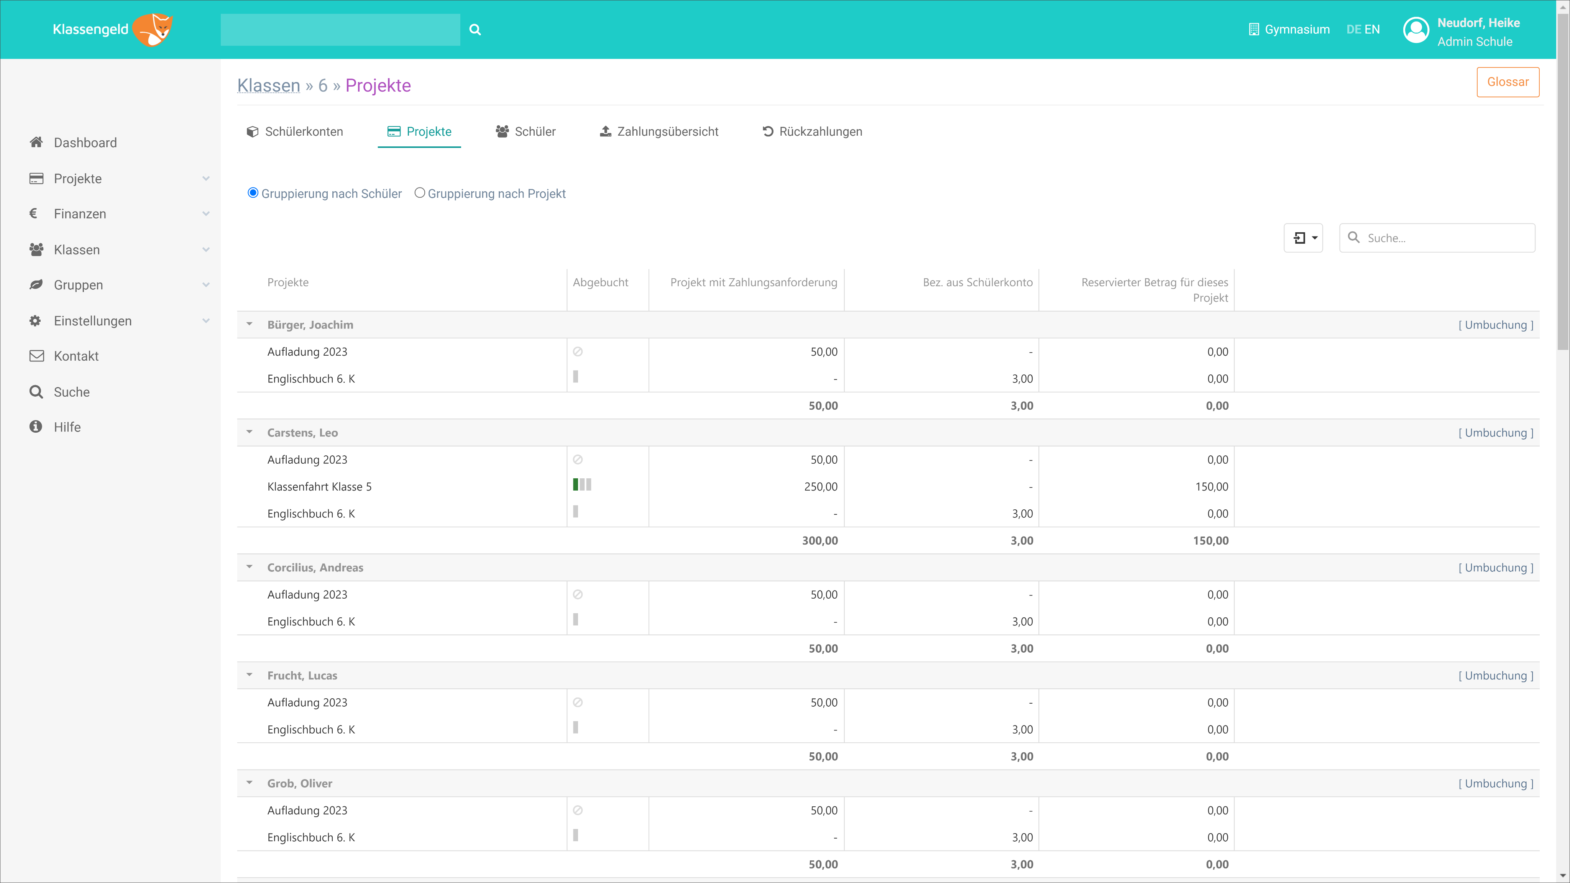The height and width of the screenshot is (883, 1570).
Task: Expand the Projekte sidebar menu chevron
Action: tap(206, 179)
